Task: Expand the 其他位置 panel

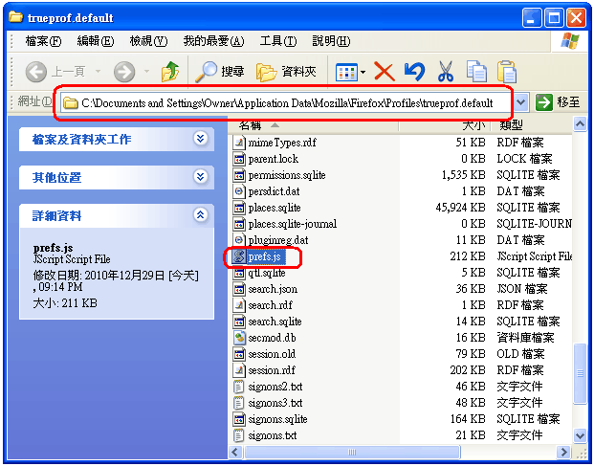Action: pos(201,177)
